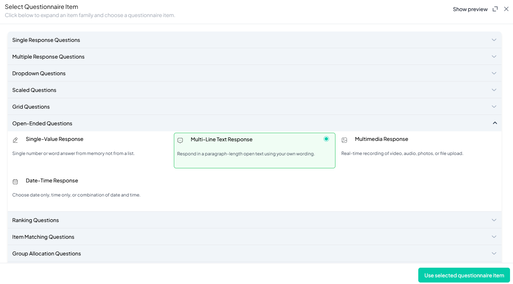Screen dimensions: 513x284
Task: Choose the Single-Value Response option
Action: (54, 139)
